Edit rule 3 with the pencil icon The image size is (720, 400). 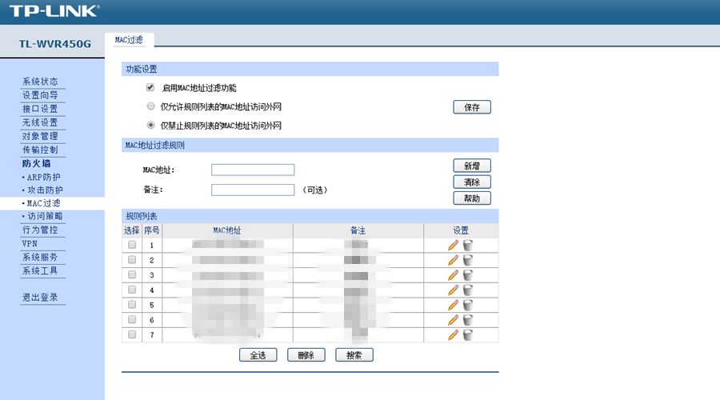[x=453, y=275]
